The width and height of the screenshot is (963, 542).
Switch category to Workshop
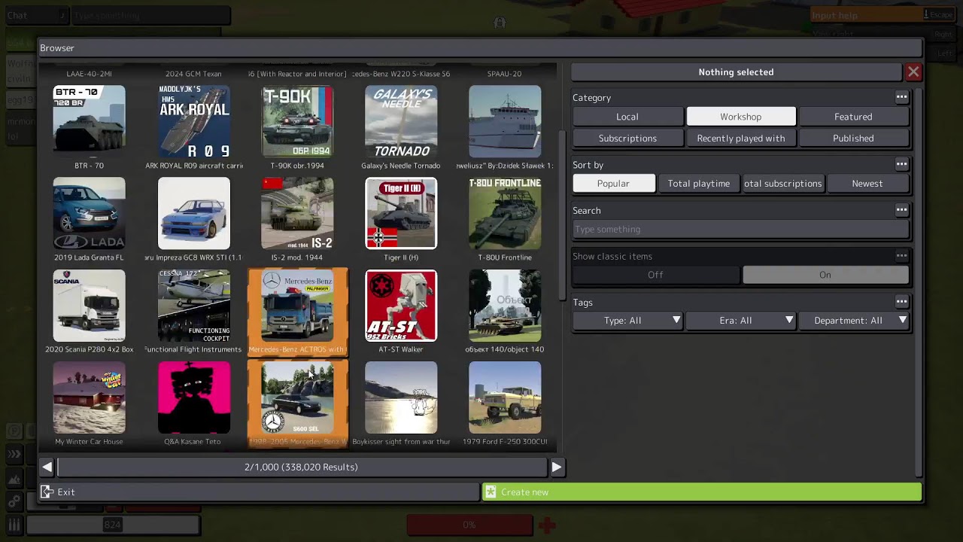point(741,117)
